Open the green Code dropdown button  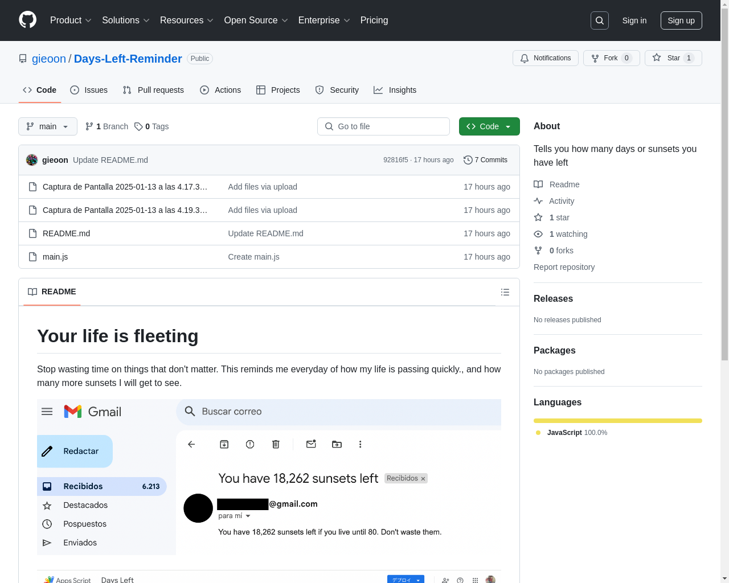tap(489, 126)
